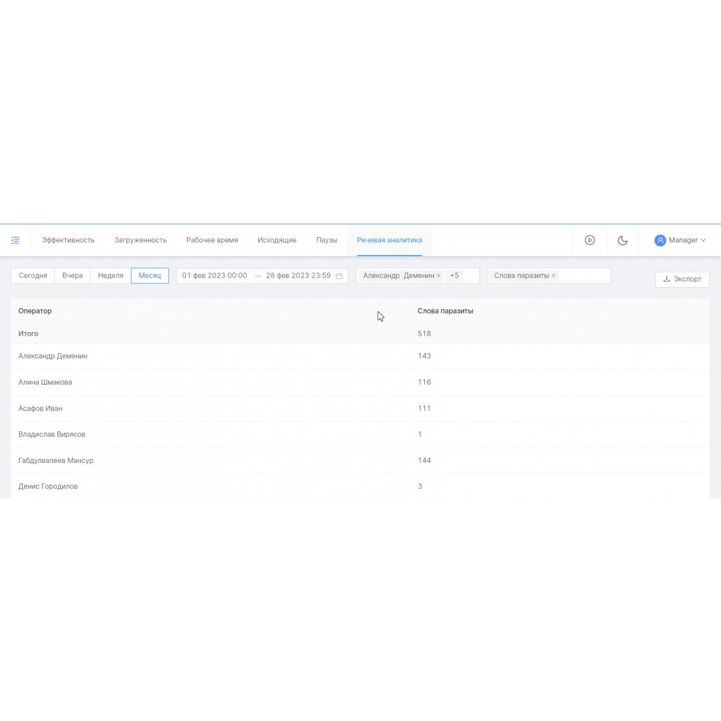Click start date 01 фев 2023 field
This screenshot has height=721, width=721.
[214, 275]
